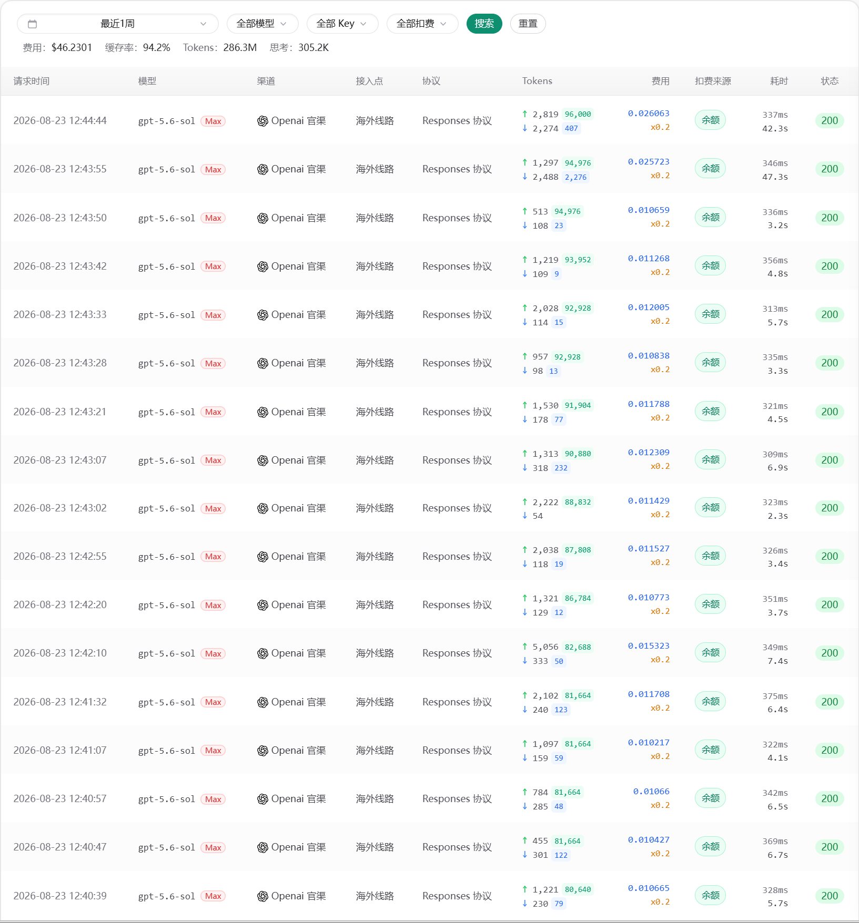Click the 余额 tag in the 12:43:55 row
Screen dimensions: 859x923
pyautogui.click(x=710, y=169)
